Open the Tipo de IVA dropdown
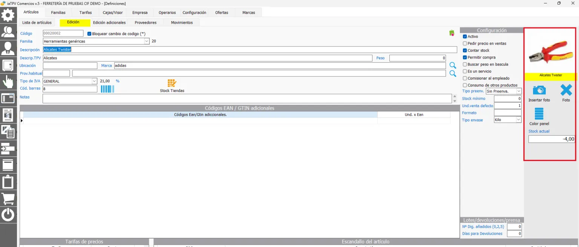 point(94,81)
